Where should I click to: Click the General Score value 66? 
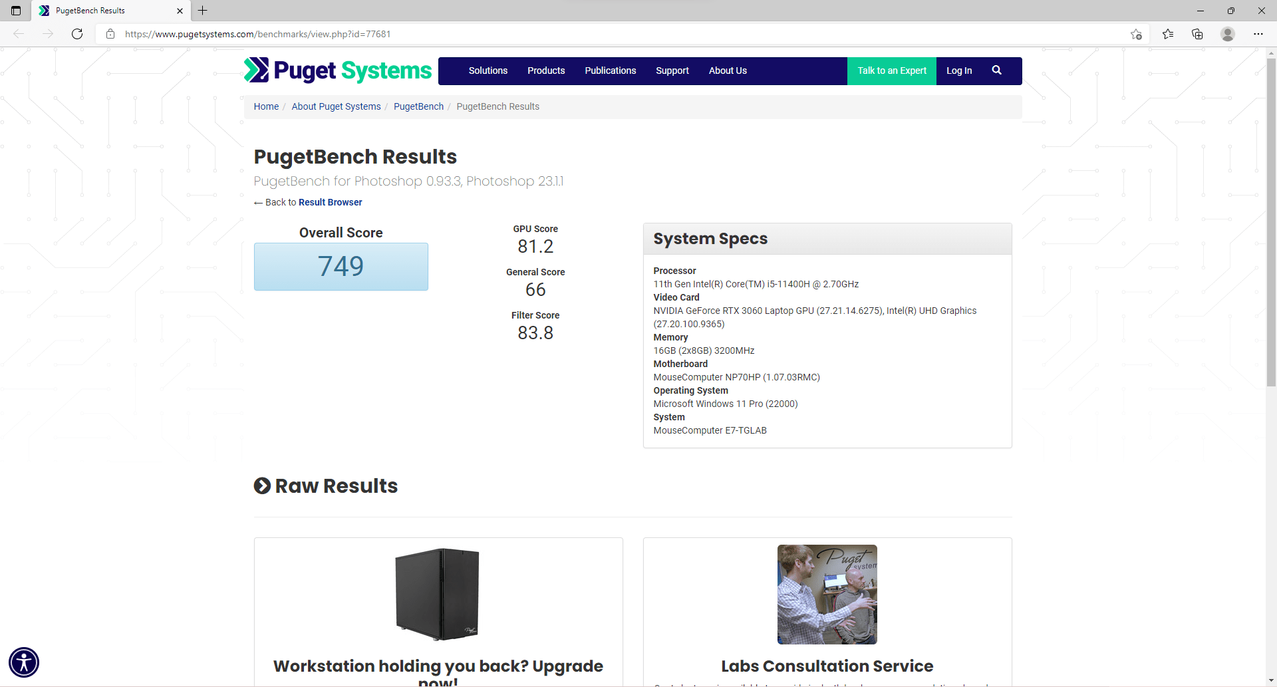535,290
